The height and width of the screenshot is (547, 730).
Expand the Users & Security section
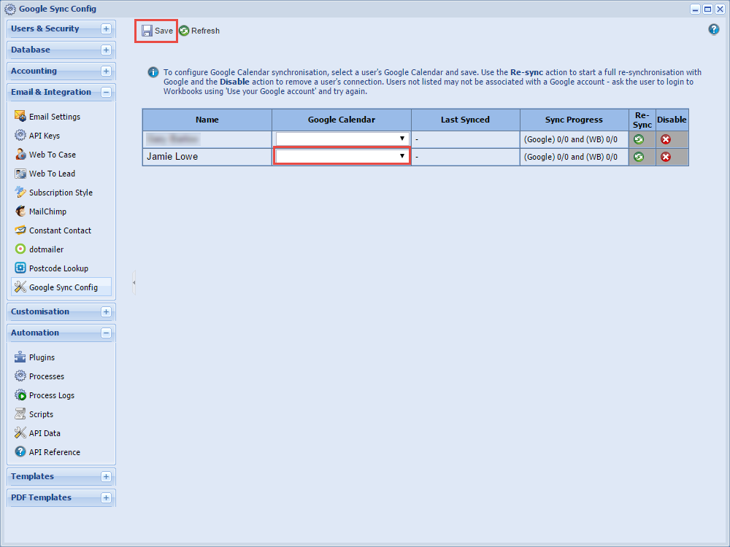(x=106, y=29)
